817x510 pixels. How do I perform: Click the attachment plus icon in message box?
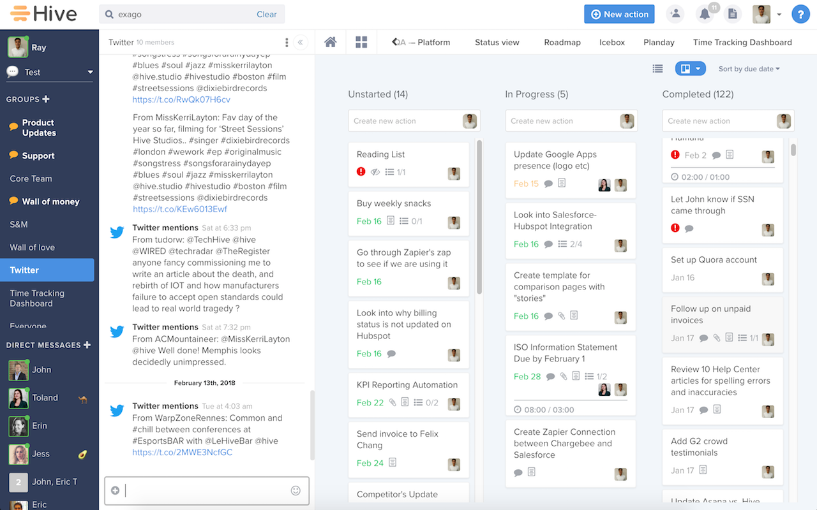click(x=115, y=490)
